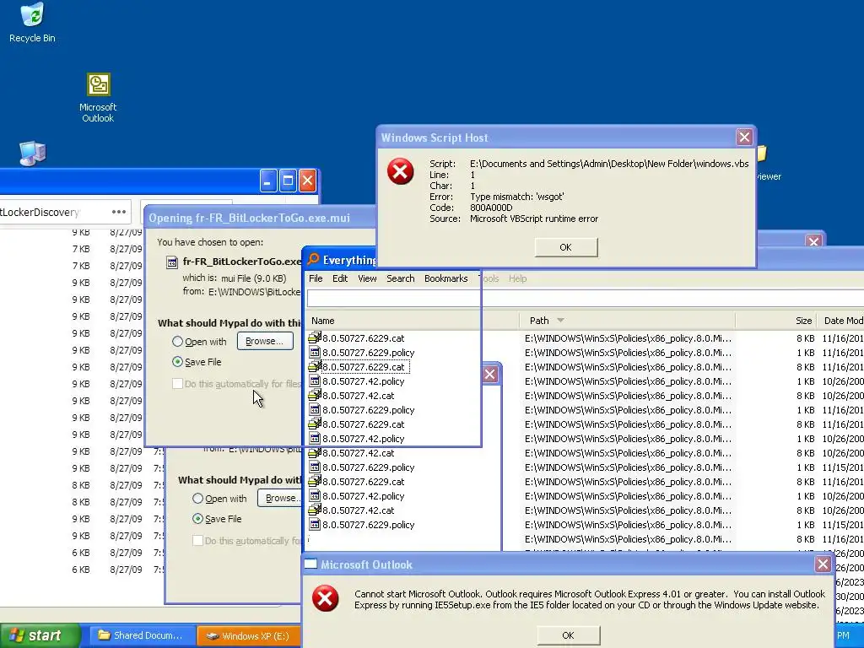Click Browse in the lower Opening dialog
864x648 pixels.
pyautogui.click(x=280, y=498)
